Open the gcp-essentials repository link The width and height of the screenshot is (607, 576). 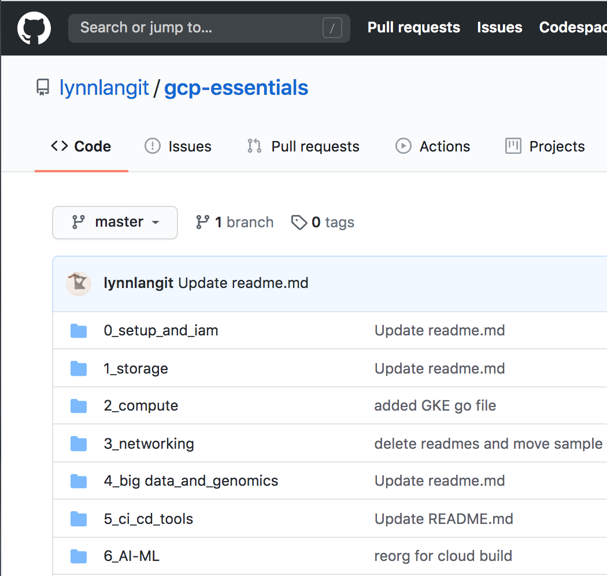[x=236, y=88]
